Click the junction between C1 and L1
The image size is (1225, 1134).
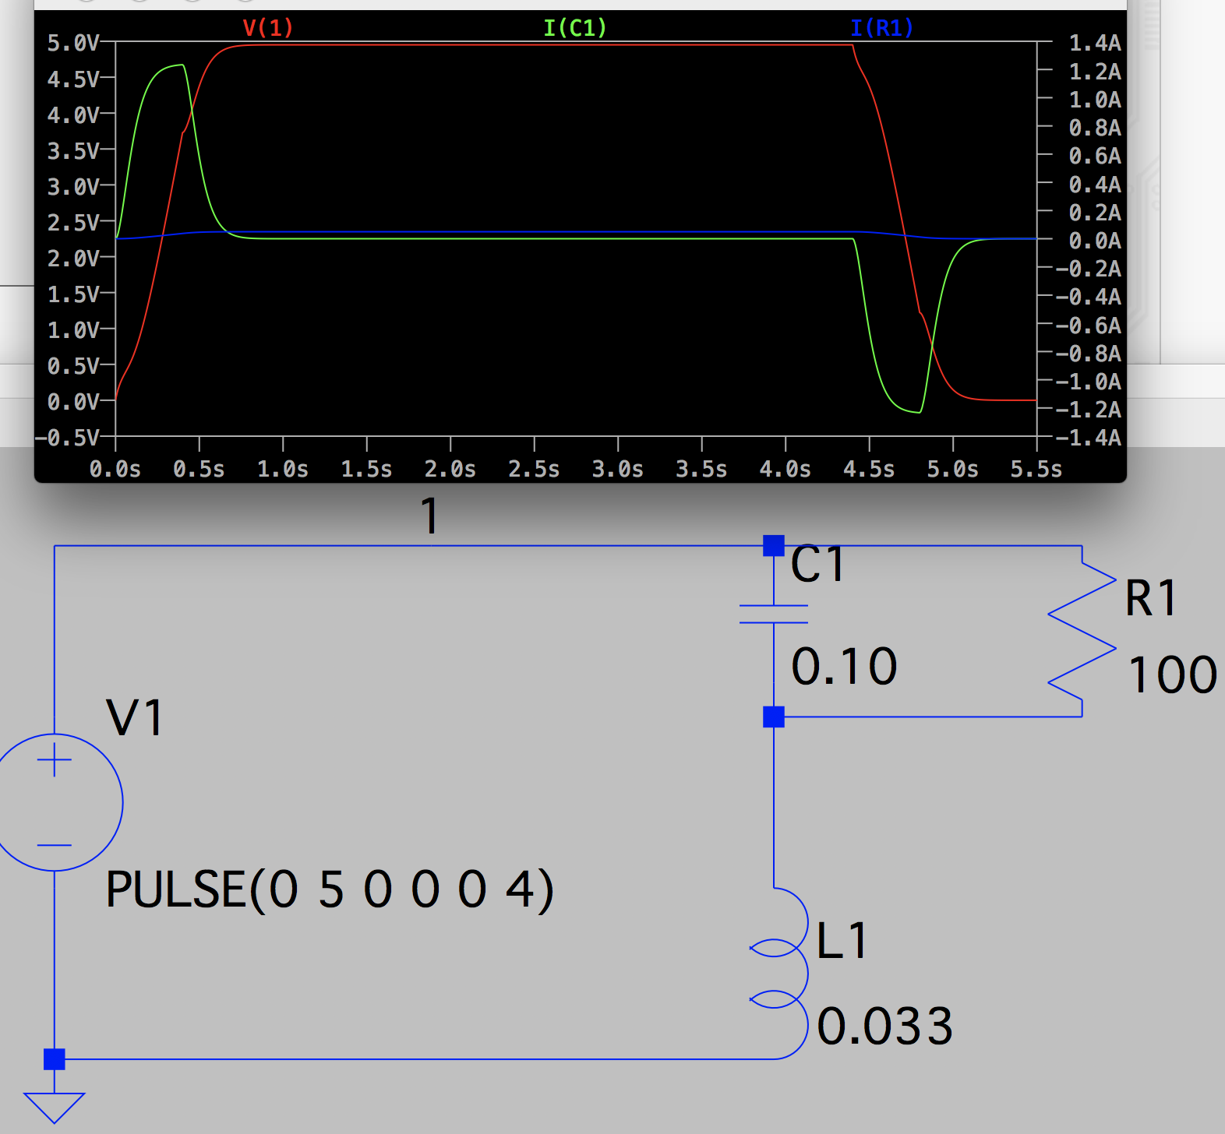tap(774, 717)
